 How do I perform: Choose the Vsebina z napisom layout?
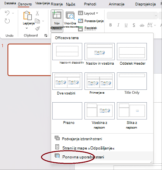click(x=100, y=111)
